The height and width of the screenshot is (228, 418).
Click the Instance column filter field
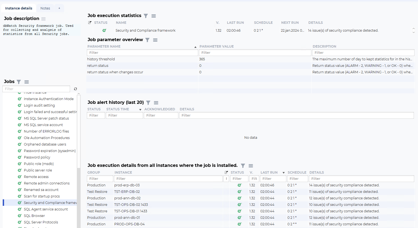[x=168, y=179]
